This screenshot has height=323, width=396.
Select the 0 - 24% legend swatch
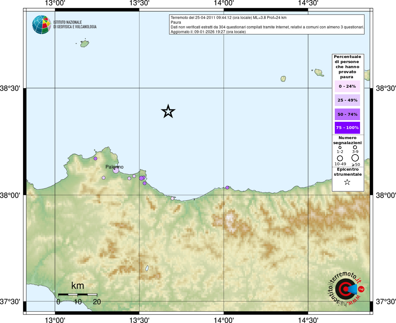pyautogui.click(x=347, y=86)
